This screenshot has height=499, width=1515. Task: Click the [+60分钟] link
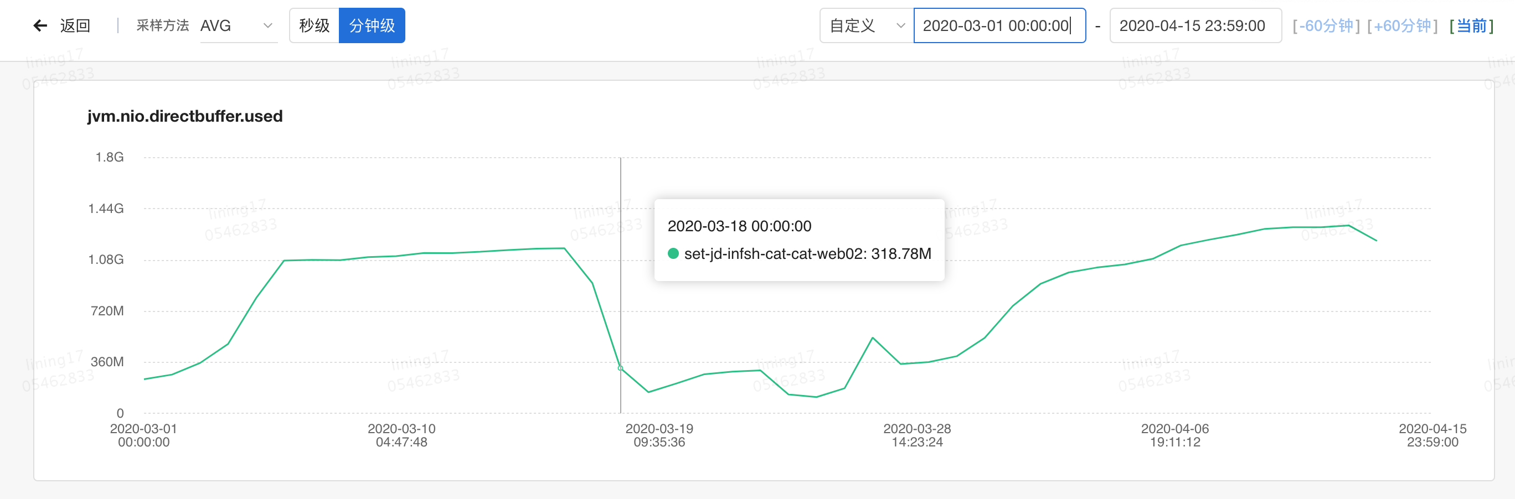coord(1402,25)
